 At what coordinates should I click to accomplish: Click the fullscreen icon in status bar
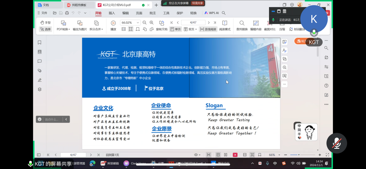pyautogui.click(x=327, y=155)
